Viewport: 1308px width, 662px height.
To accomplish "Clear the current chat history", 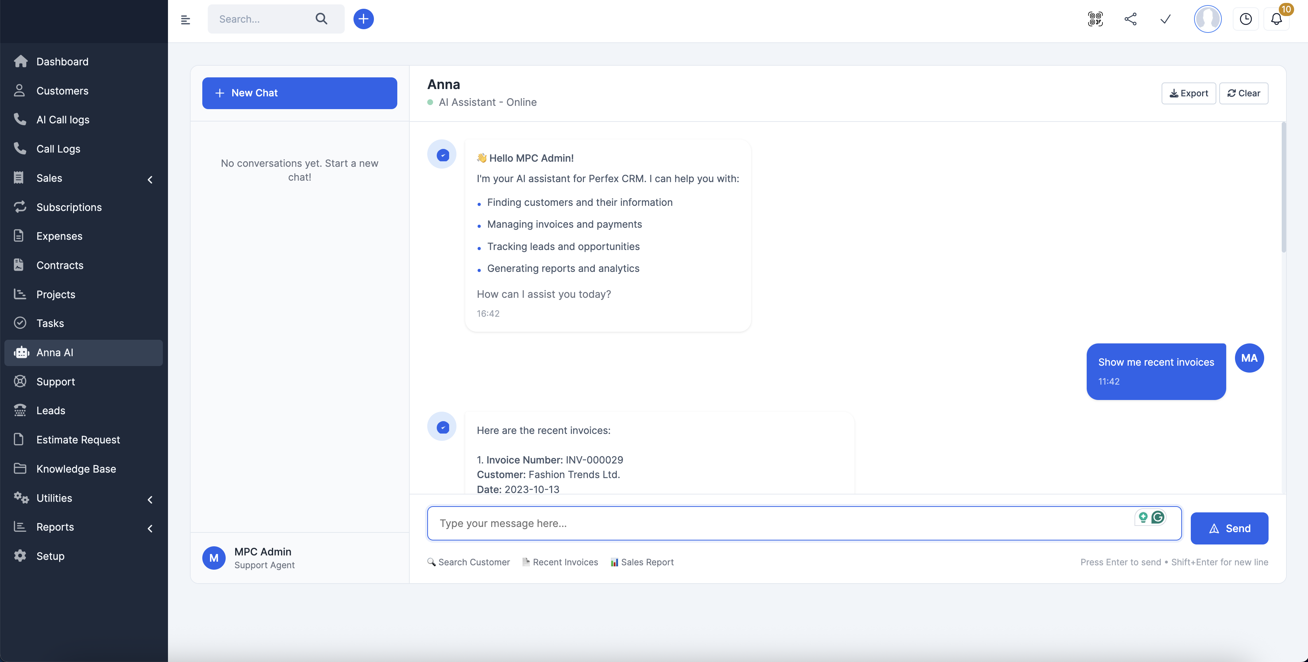I will pyautogui.click(x=1243, y=93).
